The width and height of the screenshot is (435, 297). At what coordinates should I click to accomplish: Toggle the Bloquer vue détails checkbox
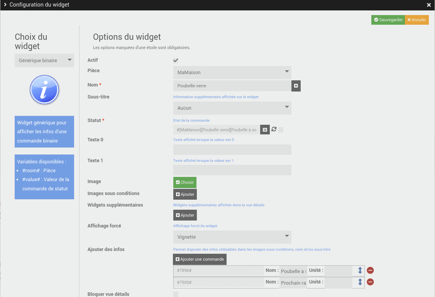176,294
